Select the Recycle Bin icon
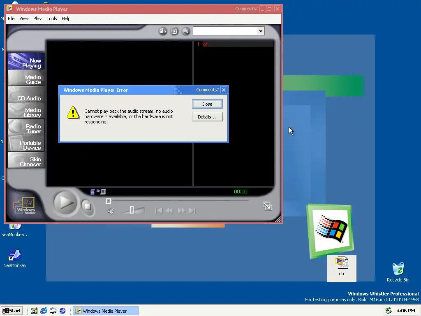The image size is (421, 316). point(398,272)
